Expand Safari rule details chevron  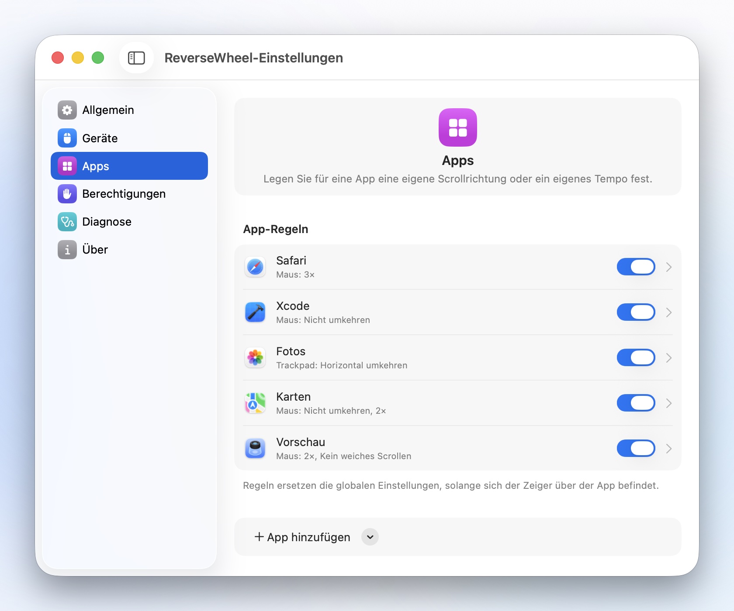point(669,267)
